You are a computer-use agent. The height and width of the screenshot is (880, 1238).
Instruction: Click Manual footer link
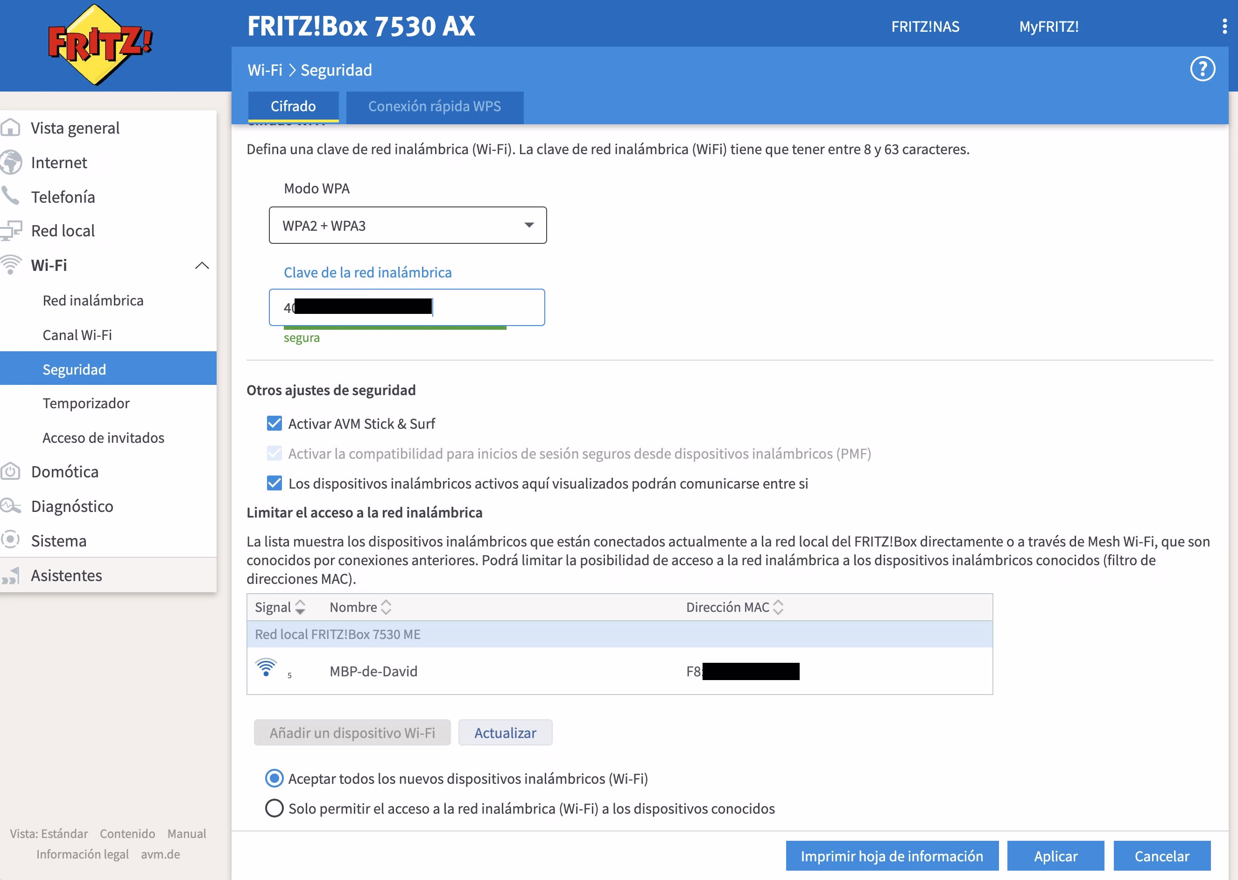(187, 833)
